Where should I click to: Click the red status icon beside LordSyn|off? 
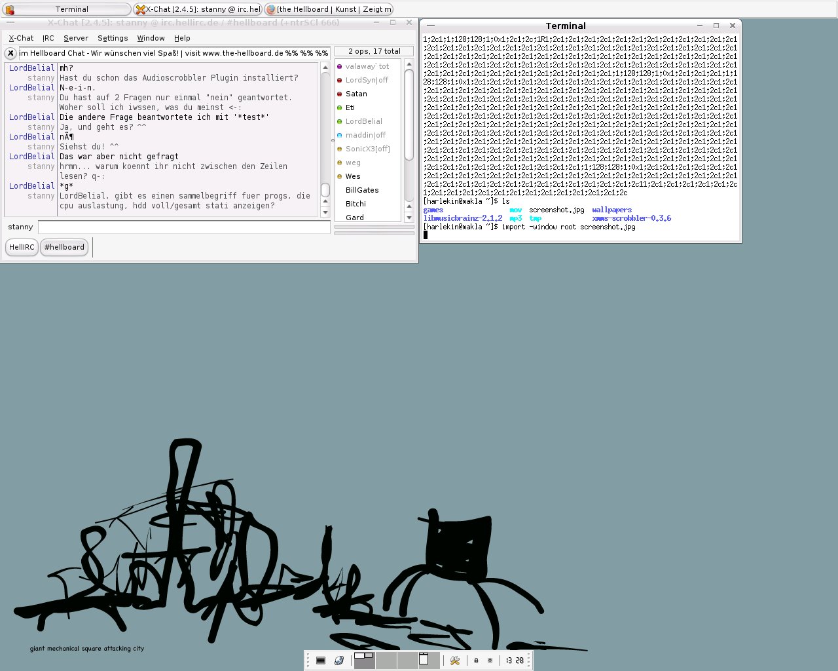tap(339, 80)
